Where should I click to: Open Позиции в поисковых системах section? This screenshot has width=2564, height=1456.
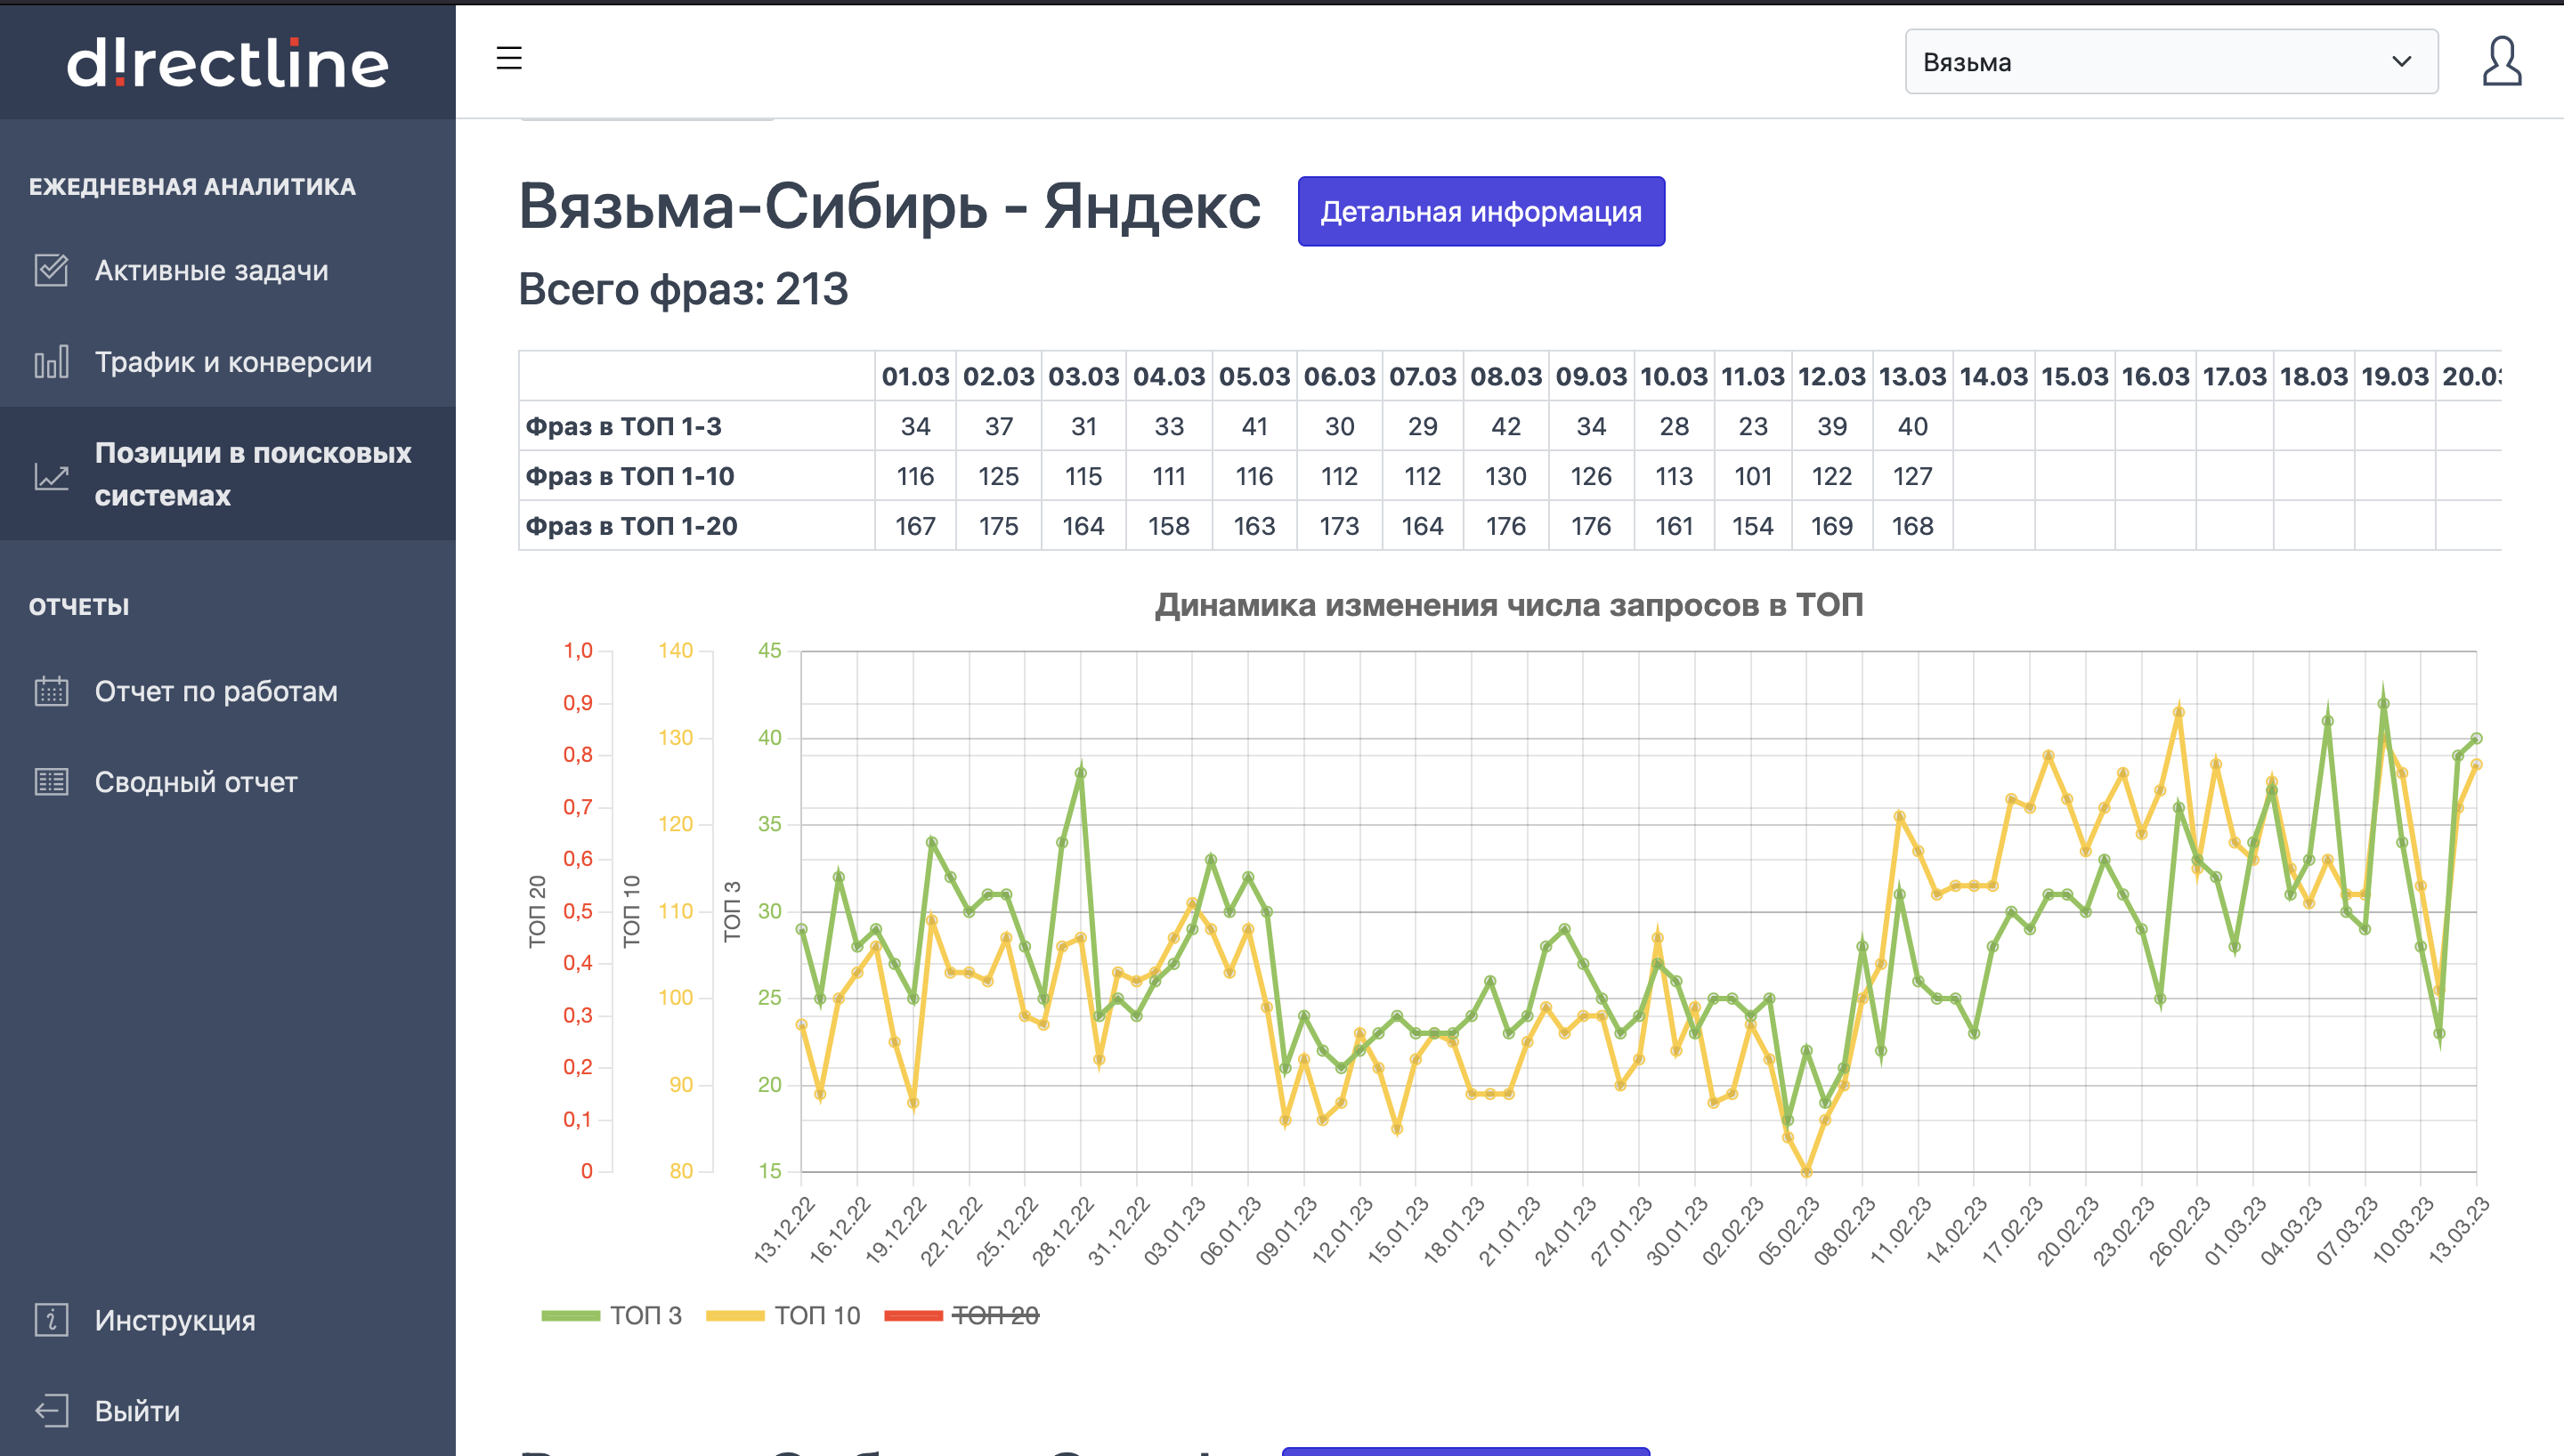click(x=252, y=474)
